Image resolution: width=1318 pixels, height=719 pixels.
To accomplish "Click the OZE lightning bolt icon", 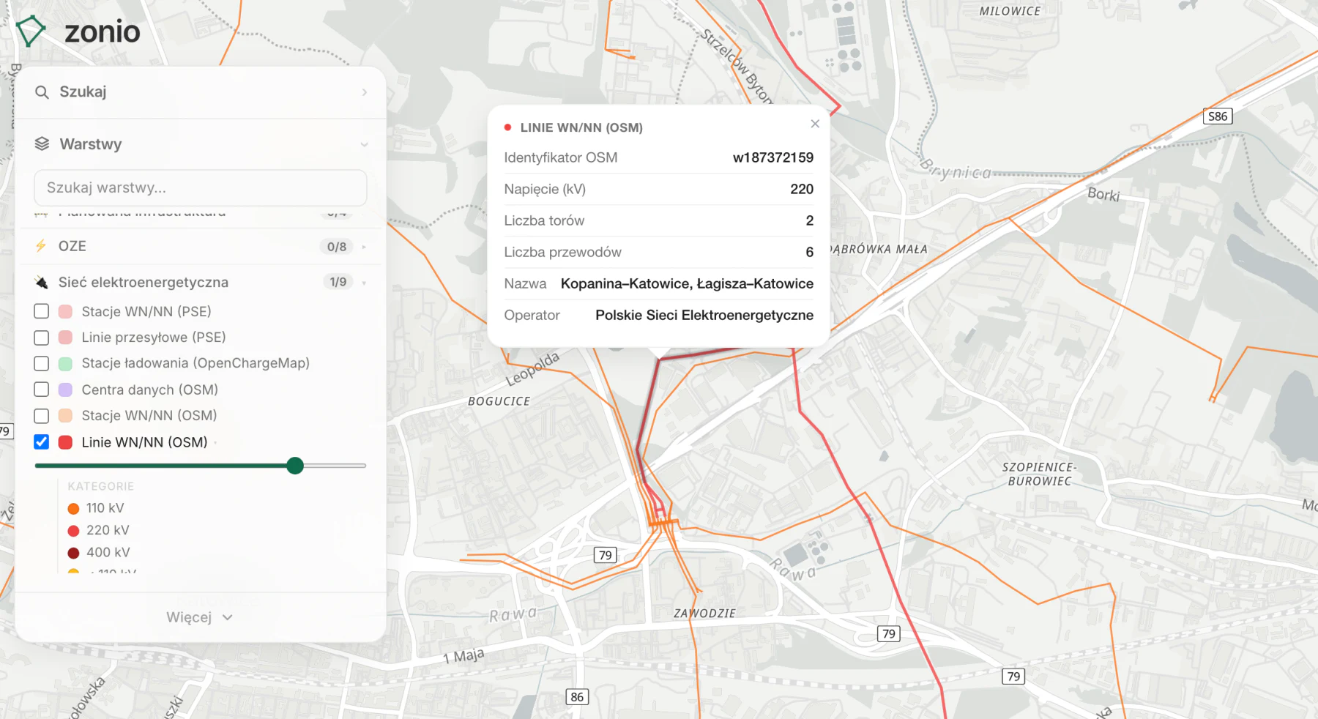I will (41, 246).
